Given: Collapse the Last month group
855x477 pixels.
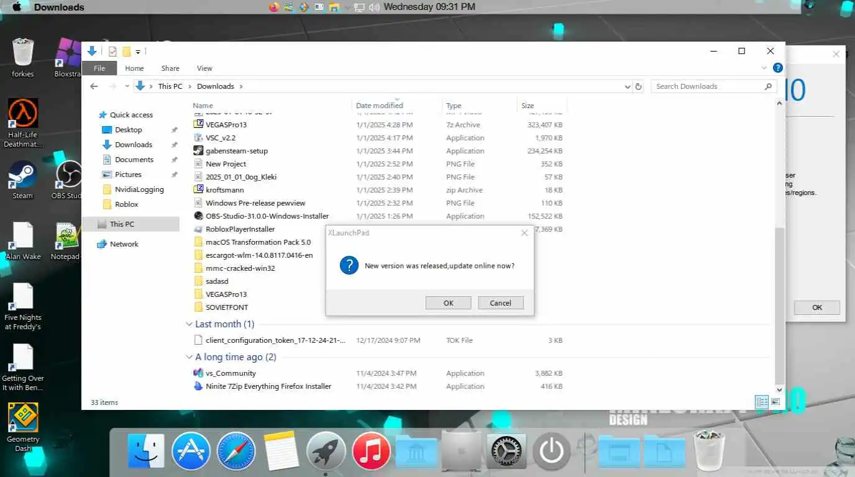Looking at the screenshot, I should pyautogui.click(x=189, y=324).
